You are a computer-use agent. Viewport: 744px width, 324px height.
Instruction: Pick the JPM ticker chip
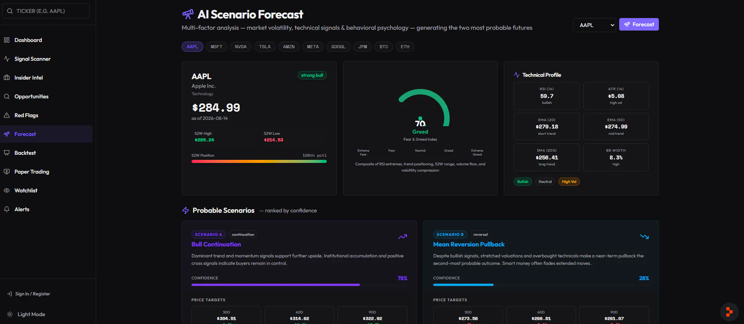coord(363,47)
